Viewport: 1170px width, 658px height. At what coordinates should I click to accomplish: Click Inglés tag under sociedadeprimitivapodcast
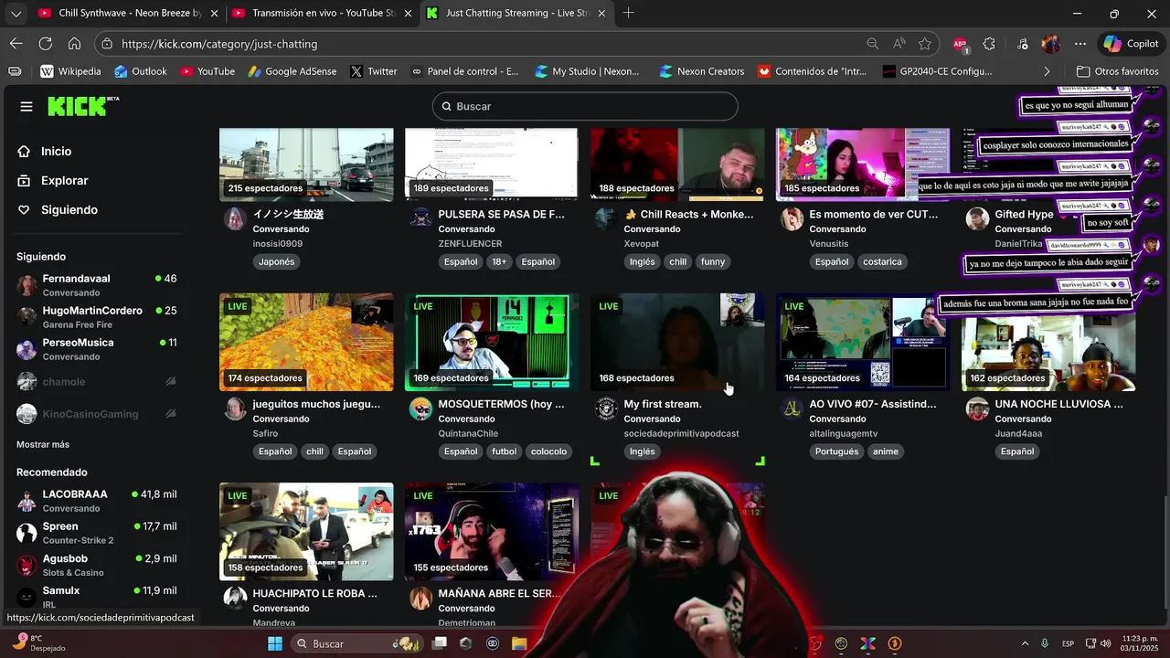tap(643, 451)
